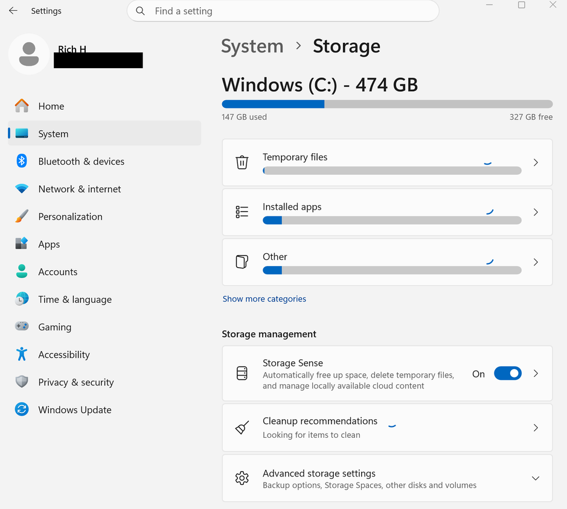The height and width of the screenshot is (509, 567).
Task: Click the Installed apps list icon
Action: 242,212
